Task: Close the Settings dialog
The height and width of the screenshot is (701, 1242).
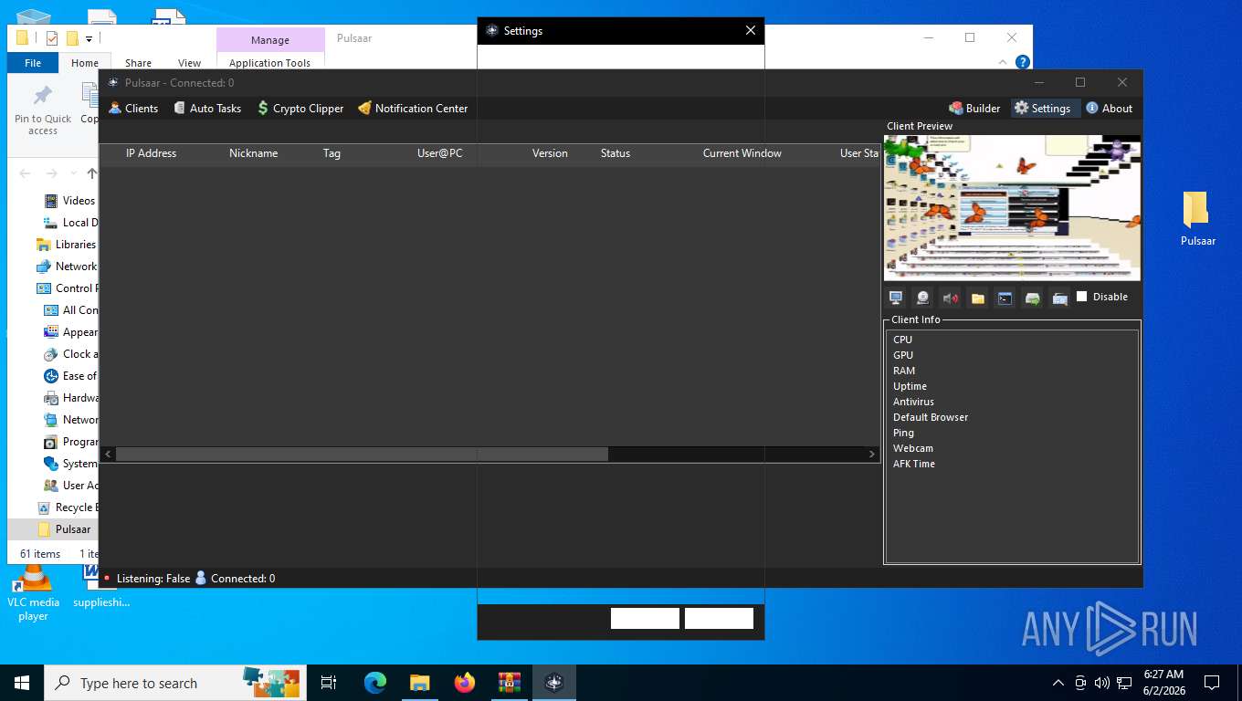Action: (751, 30)
